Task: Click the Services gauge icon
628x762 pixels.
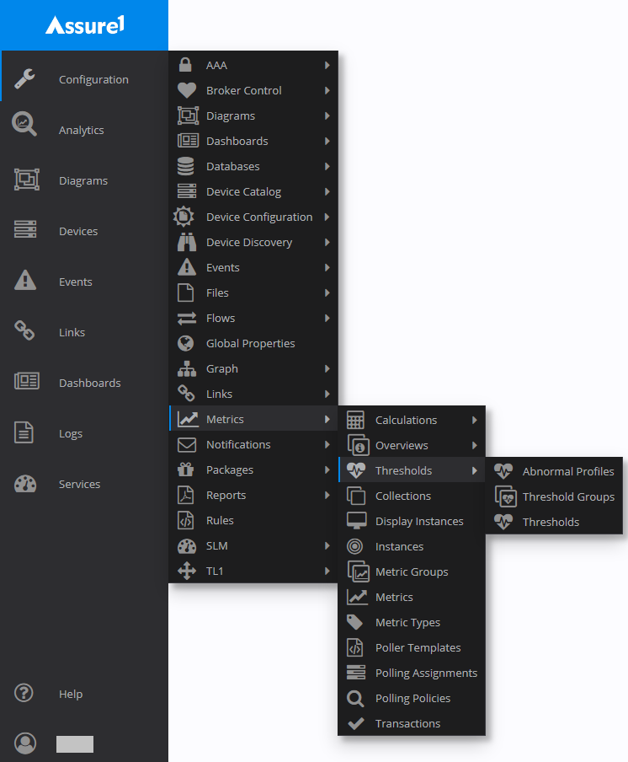Action: [25, 484]
